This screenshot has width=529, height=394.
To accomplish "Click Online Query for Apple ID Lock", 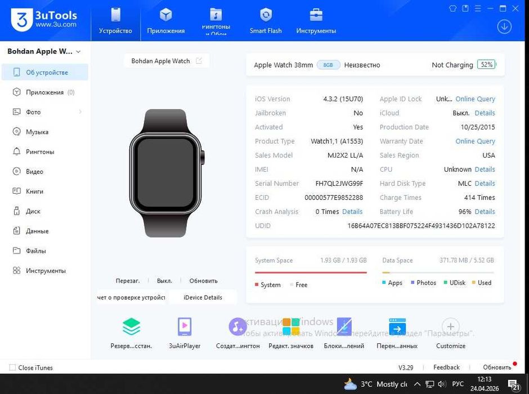I will coord(475,99).
